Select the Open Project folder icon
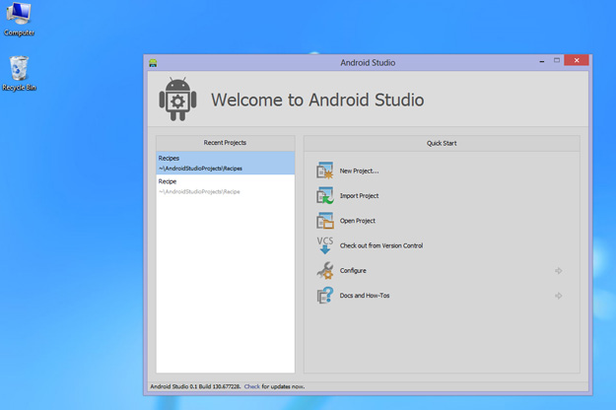The width and height of the screenshot is (616, 410). 325,221
